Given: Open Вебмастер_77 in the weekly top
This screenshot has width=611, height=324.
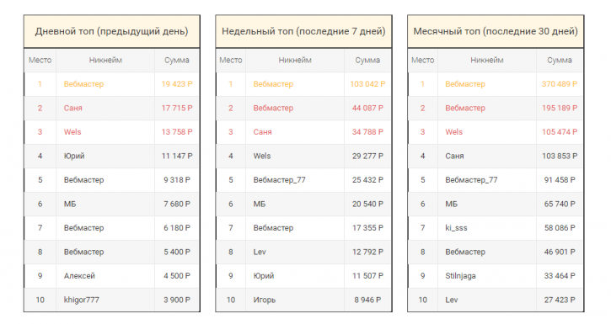Looking at the screenshot, I should 280,180.
